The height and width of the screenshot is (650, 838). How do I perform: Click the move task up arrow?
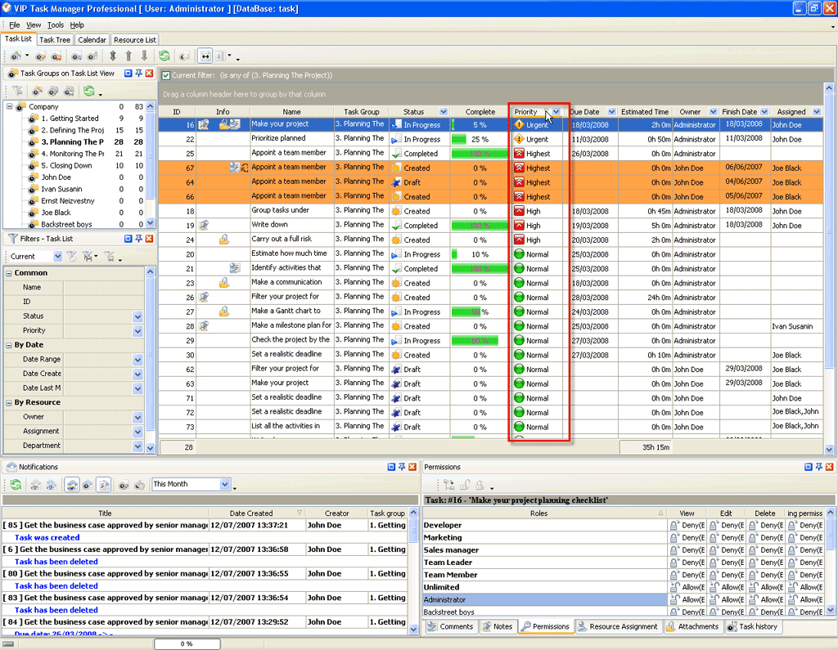coord(128,56)
